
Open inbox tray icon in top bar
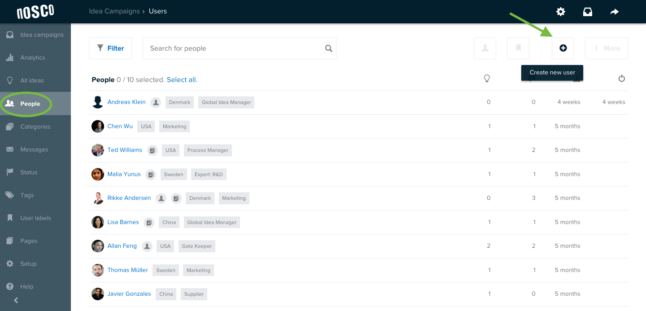click(588, 12)
